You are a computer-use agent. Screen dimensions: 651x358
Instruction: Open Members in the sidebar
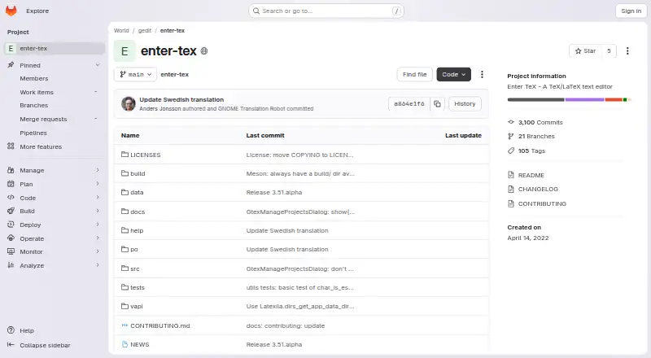(34, 78)
